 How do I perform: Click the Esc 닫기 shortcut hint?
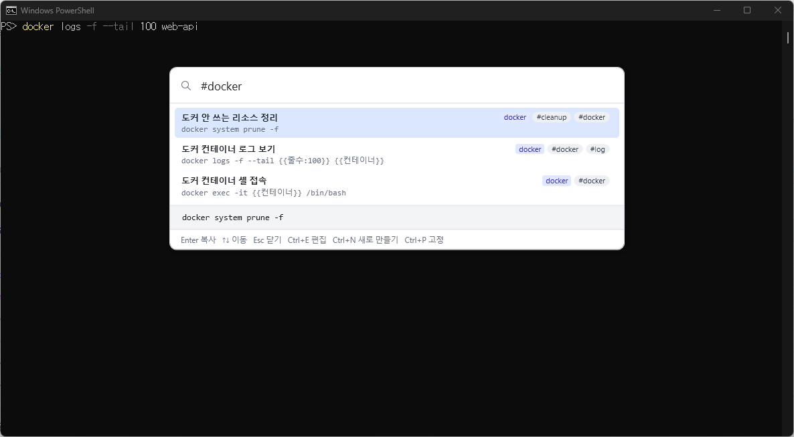[267, 240]
